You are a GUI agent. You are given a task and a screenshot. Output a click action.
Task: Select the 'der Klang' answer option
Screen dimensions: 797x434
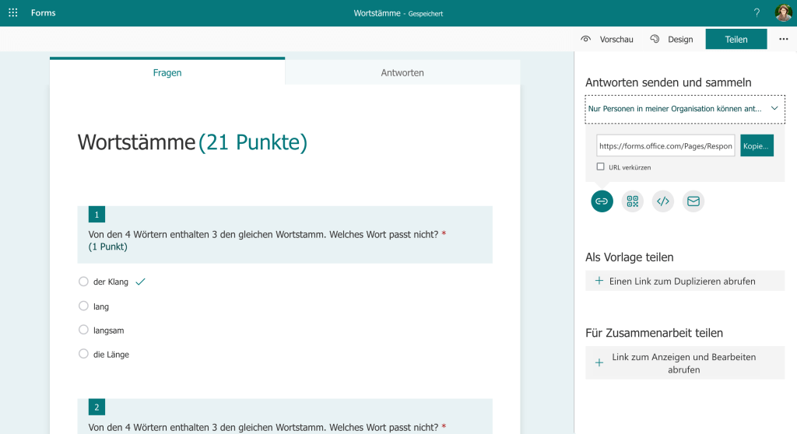(84, 282)
